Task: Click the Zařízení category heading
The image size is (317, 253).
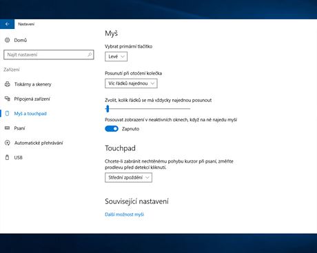Action: pyautogui.click(x=12, y=70)
